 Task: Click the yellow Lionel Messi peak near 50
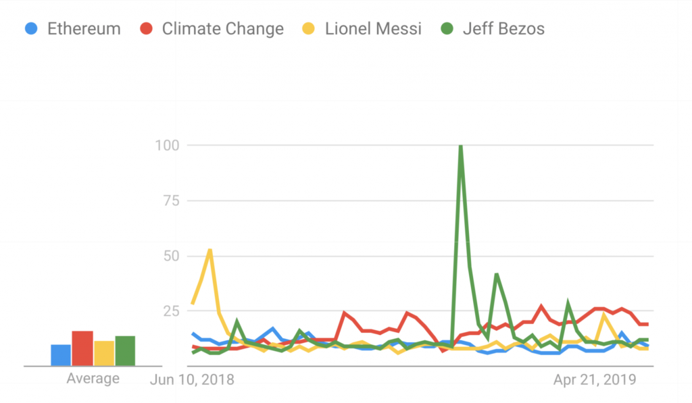[210, 250]
